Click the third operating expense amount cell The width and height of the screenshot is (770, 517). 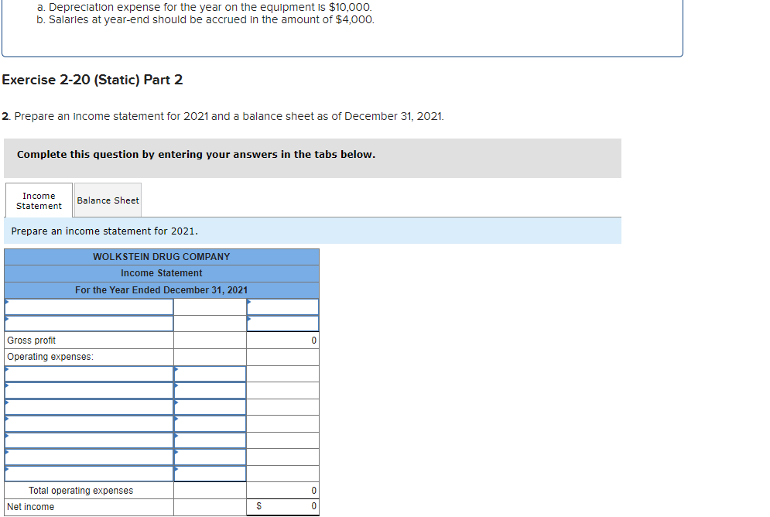(x=210, y=406)
